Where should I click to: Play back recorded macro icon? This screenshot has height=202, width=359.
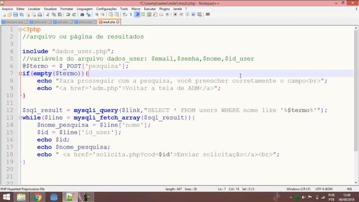(187, 15)
